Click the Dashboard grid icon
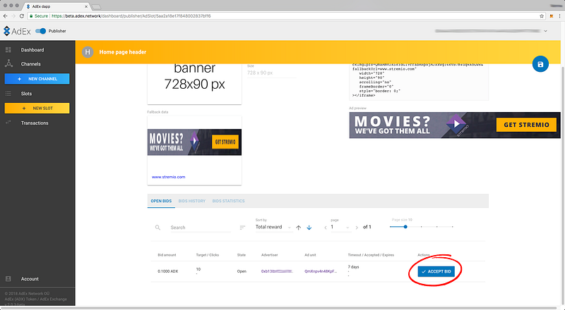Image resolution: width=565 pixels, height=310 pixels. [x=8, y=50]
